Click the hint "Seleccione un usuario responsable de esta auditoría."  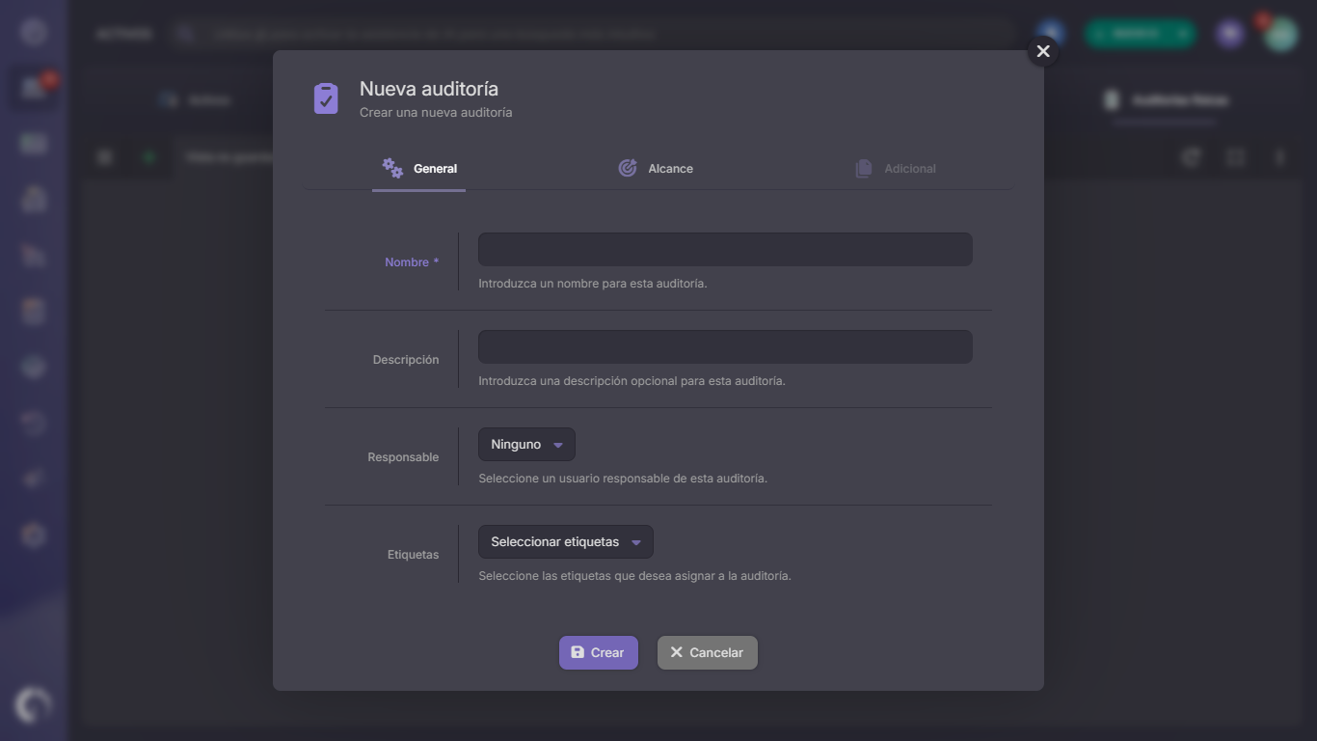[x=623, y=479]
